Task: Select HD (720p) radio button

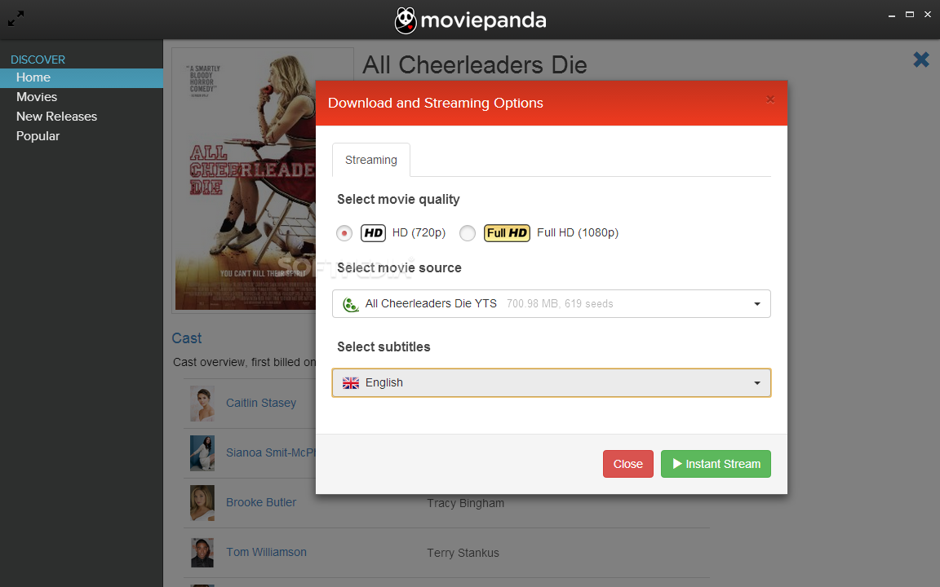Action: click(x=344, y=233)
